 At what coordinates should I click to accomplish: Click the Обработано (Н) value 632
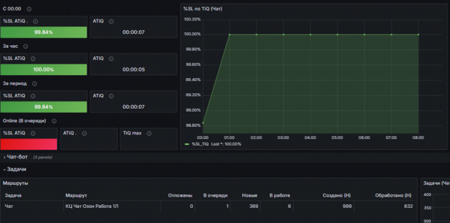click(408, 206)
